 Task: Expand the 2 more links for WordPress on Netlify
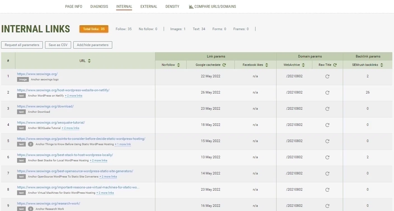[74, 95]
